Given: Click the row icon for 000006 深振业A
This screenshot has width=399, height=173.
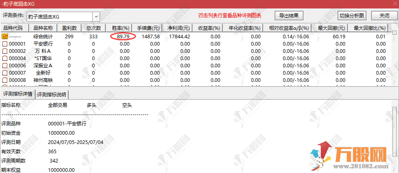Looking at the screenshot, I should point(4,66).
